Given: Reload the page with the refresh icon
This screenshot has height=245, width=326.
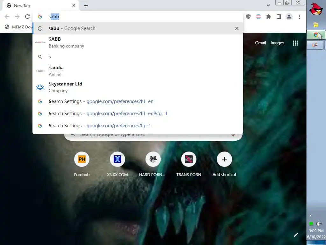Looking at the screenshot, I should click(27, 17).
